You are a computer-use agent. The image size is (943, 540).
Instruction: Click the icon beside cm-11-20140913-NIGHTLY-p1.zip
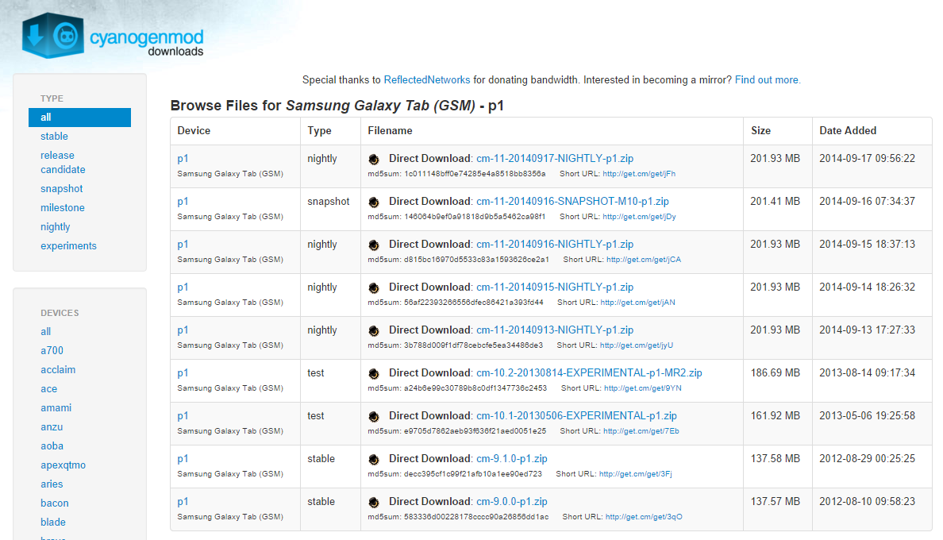[x=374, y=330]
